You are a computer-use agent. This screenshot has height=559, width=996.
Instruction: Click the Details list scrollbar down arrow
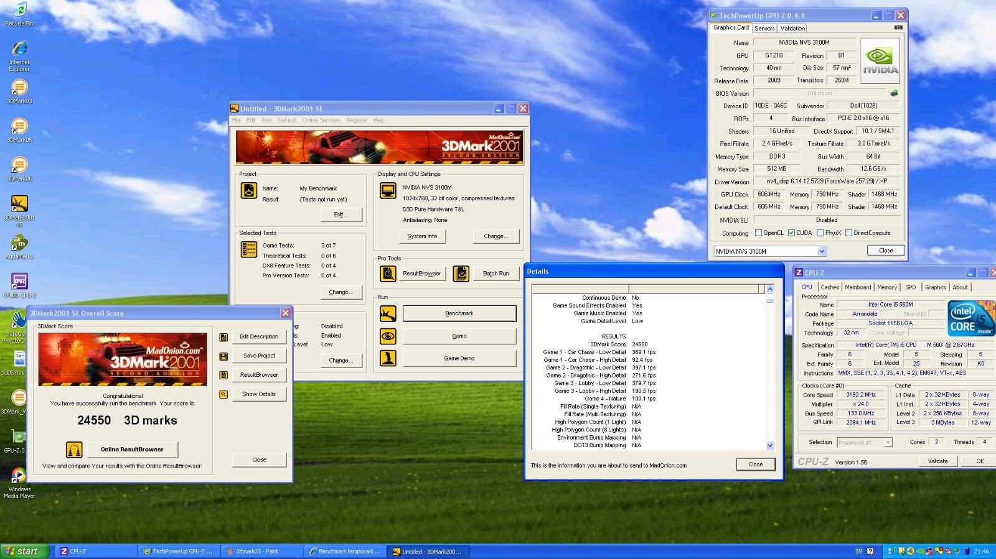(770, 445)
